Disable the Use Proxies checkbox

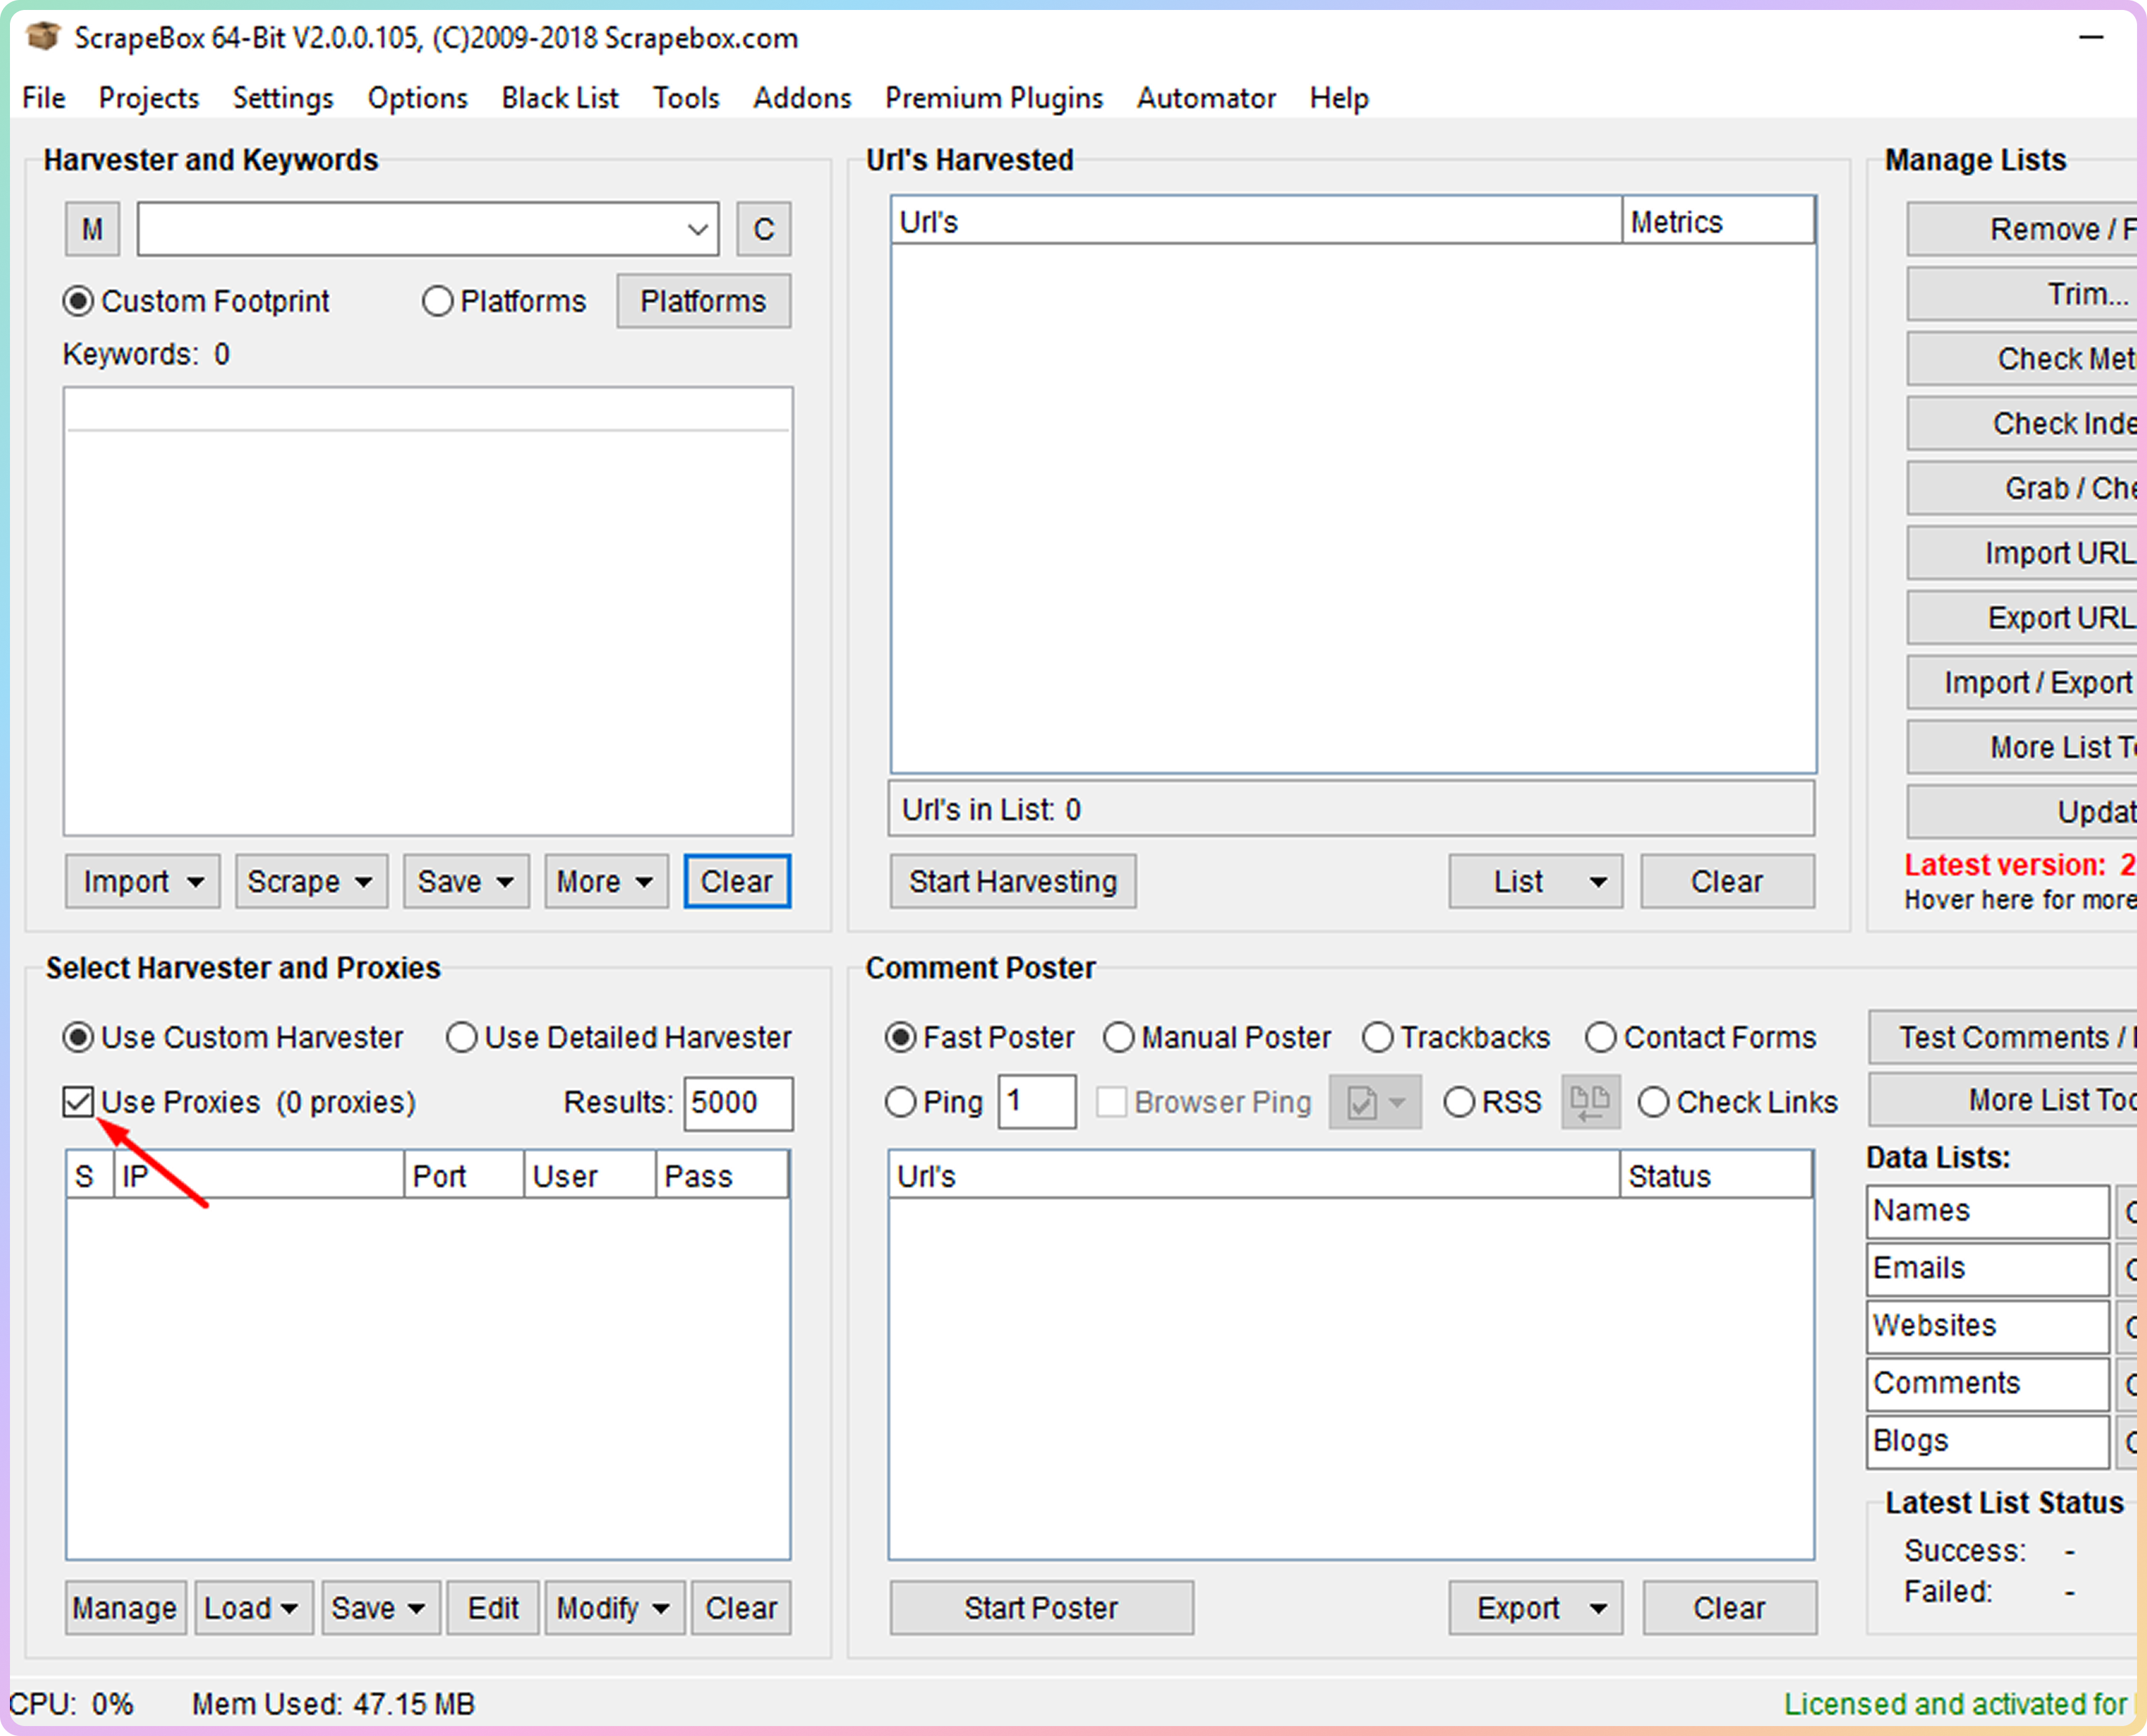click(x=78, y=1101)
